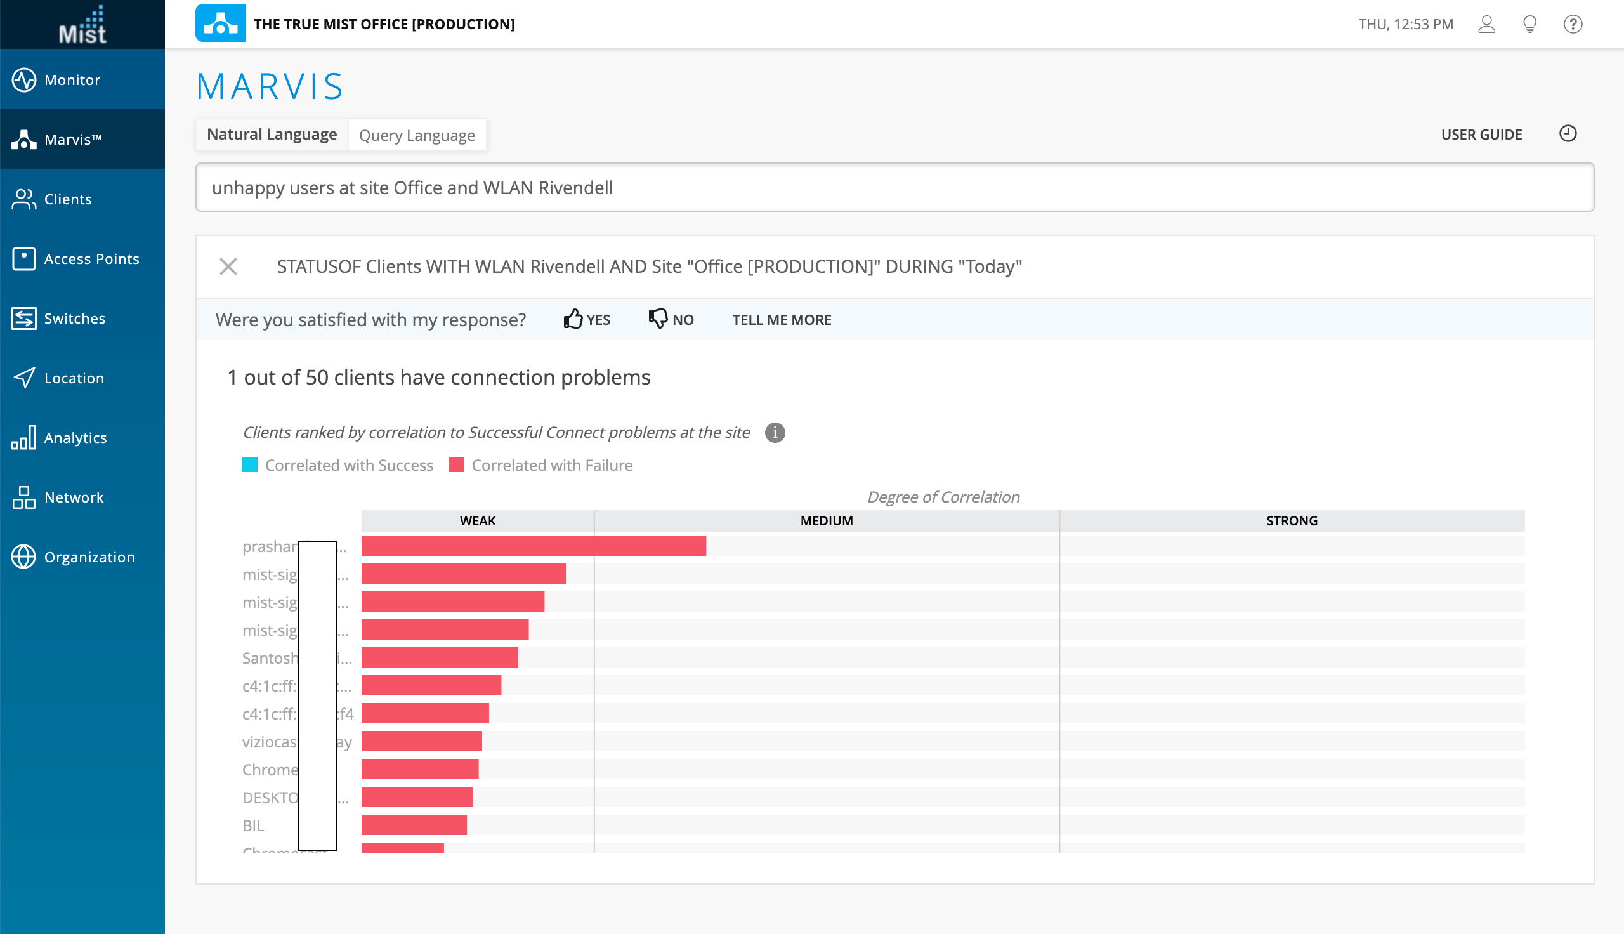Click TELL ME MORE link
Viewport: 1624px width, 934px height.
pyautogui.click(x=782, y=319)
